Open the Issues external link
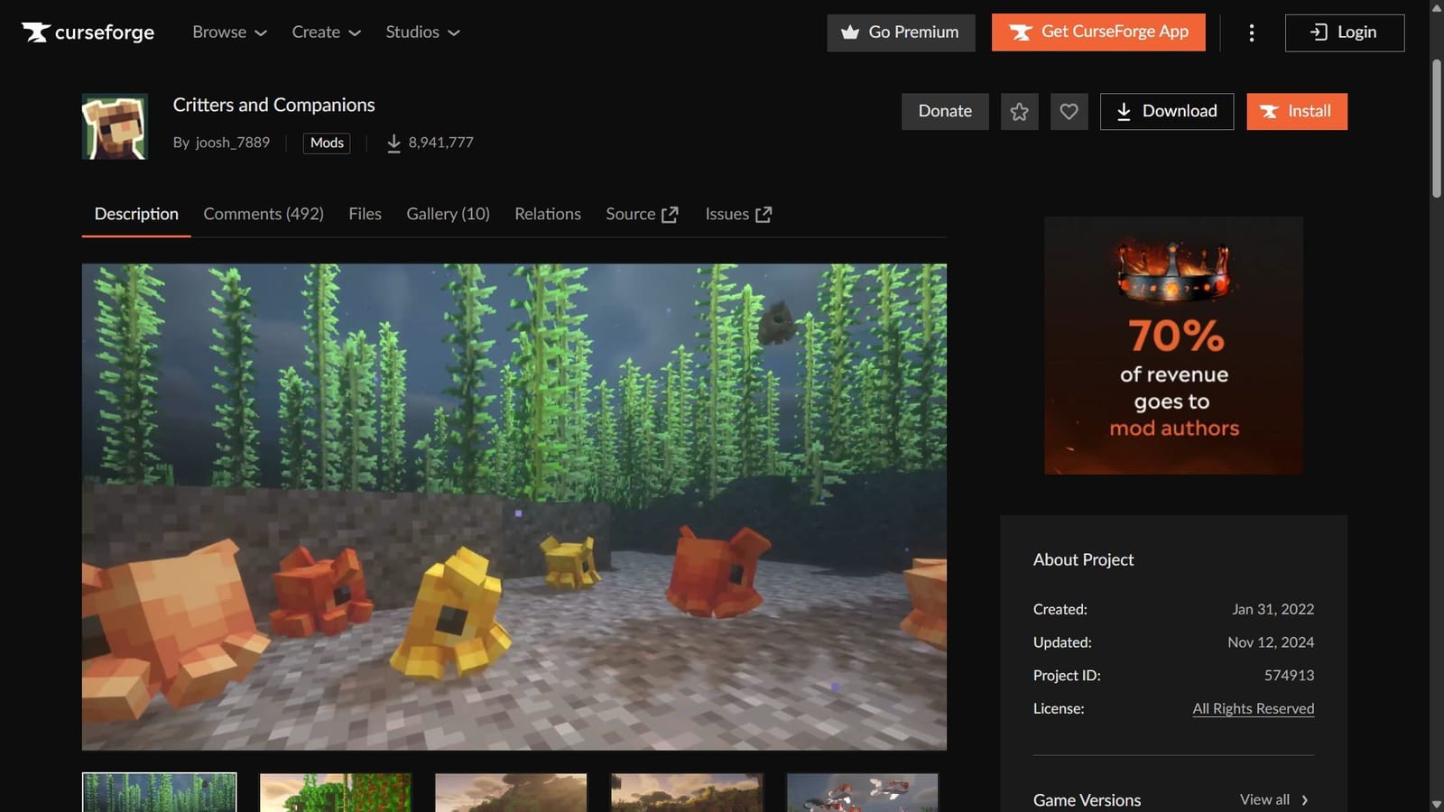1444x812 pixels. click(737, 214)
